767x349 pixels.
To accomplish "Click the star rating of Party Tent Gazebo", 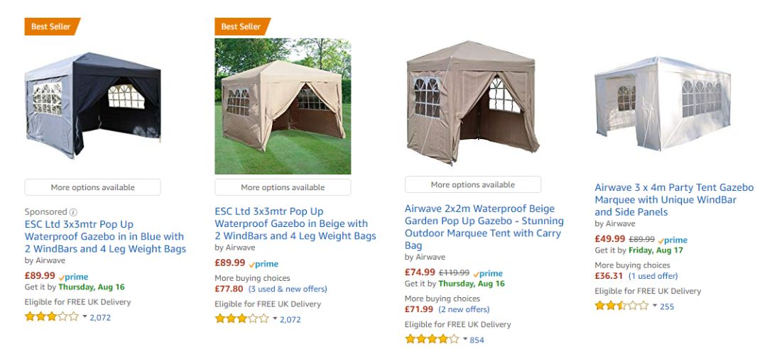I will pyautogui.click(x=621, y=306).
